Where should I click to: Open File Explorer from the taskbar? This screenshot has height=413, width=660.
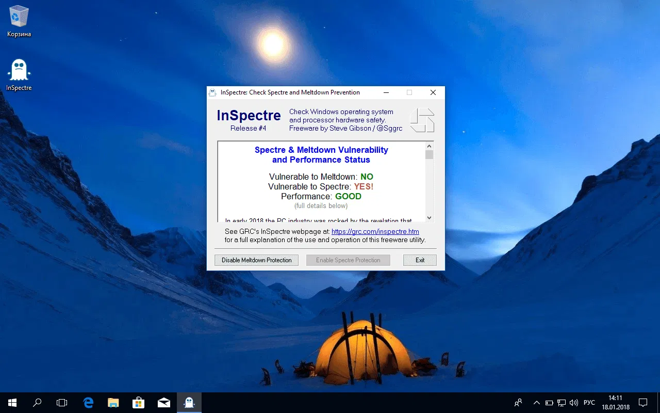tap(113, 403)
